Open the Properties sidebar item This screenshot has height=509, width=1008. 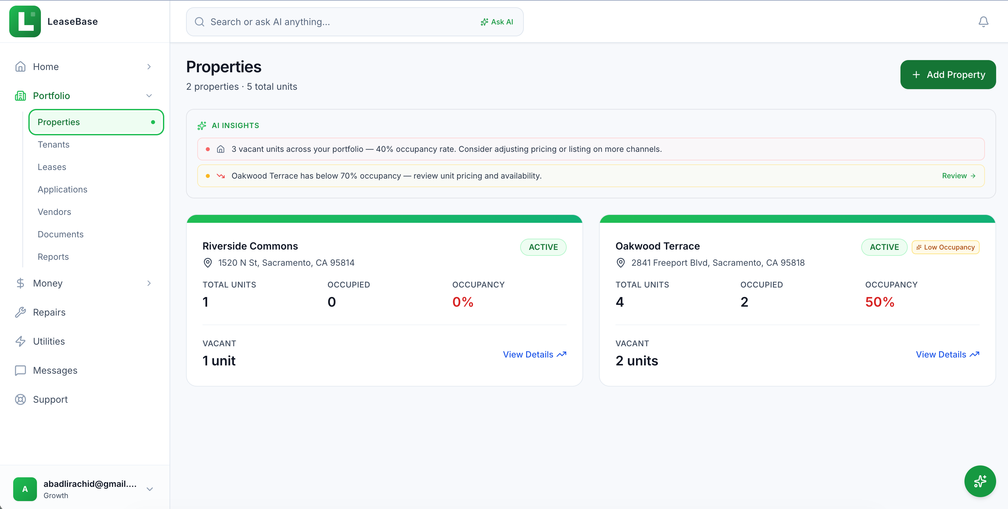[x=96, y=122]
